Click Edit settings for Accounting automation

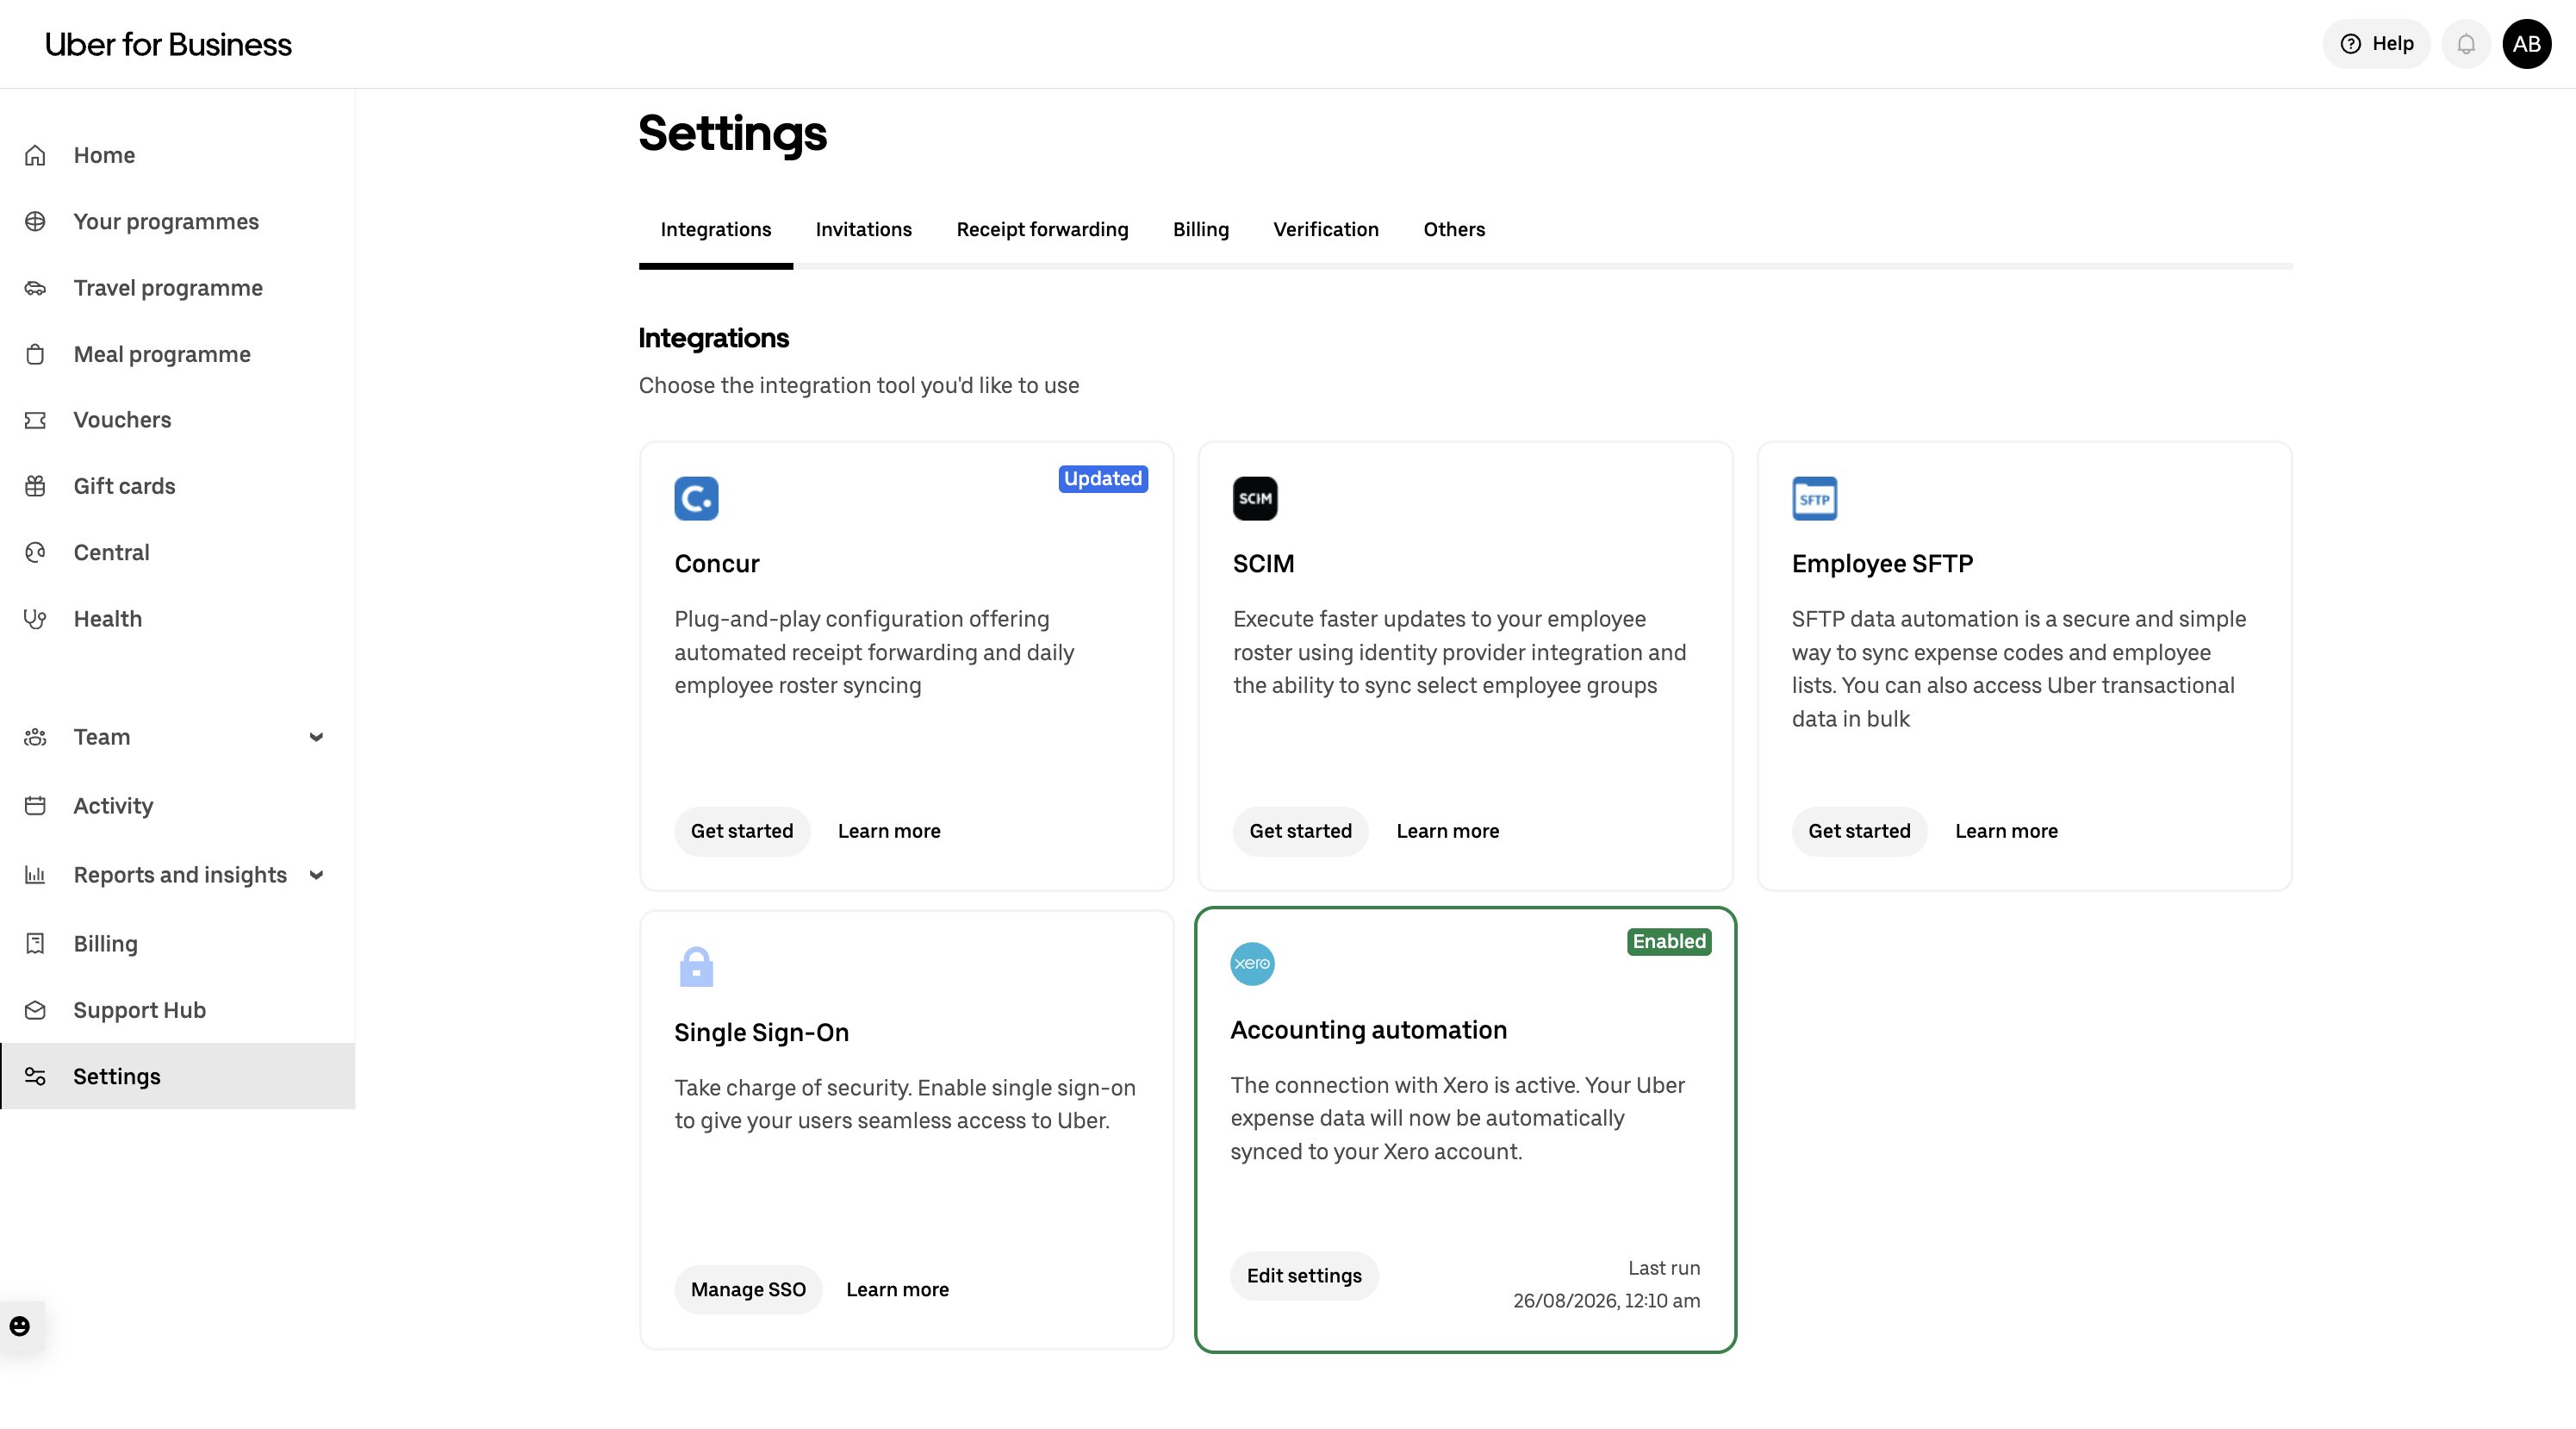coord(1304,1276)
